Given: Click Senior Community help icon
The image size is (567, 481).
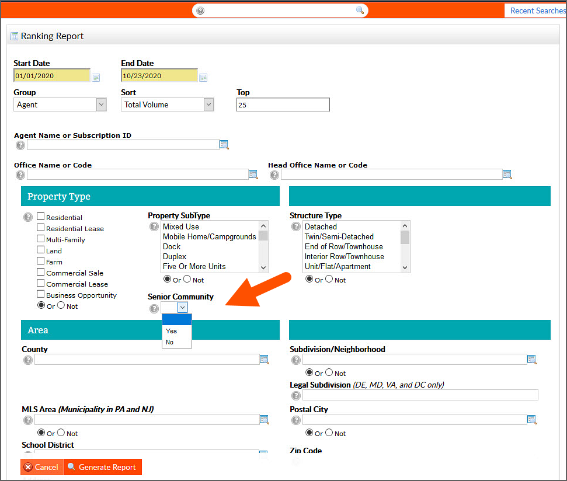Looking at the screenshot, I should point(154,308).
